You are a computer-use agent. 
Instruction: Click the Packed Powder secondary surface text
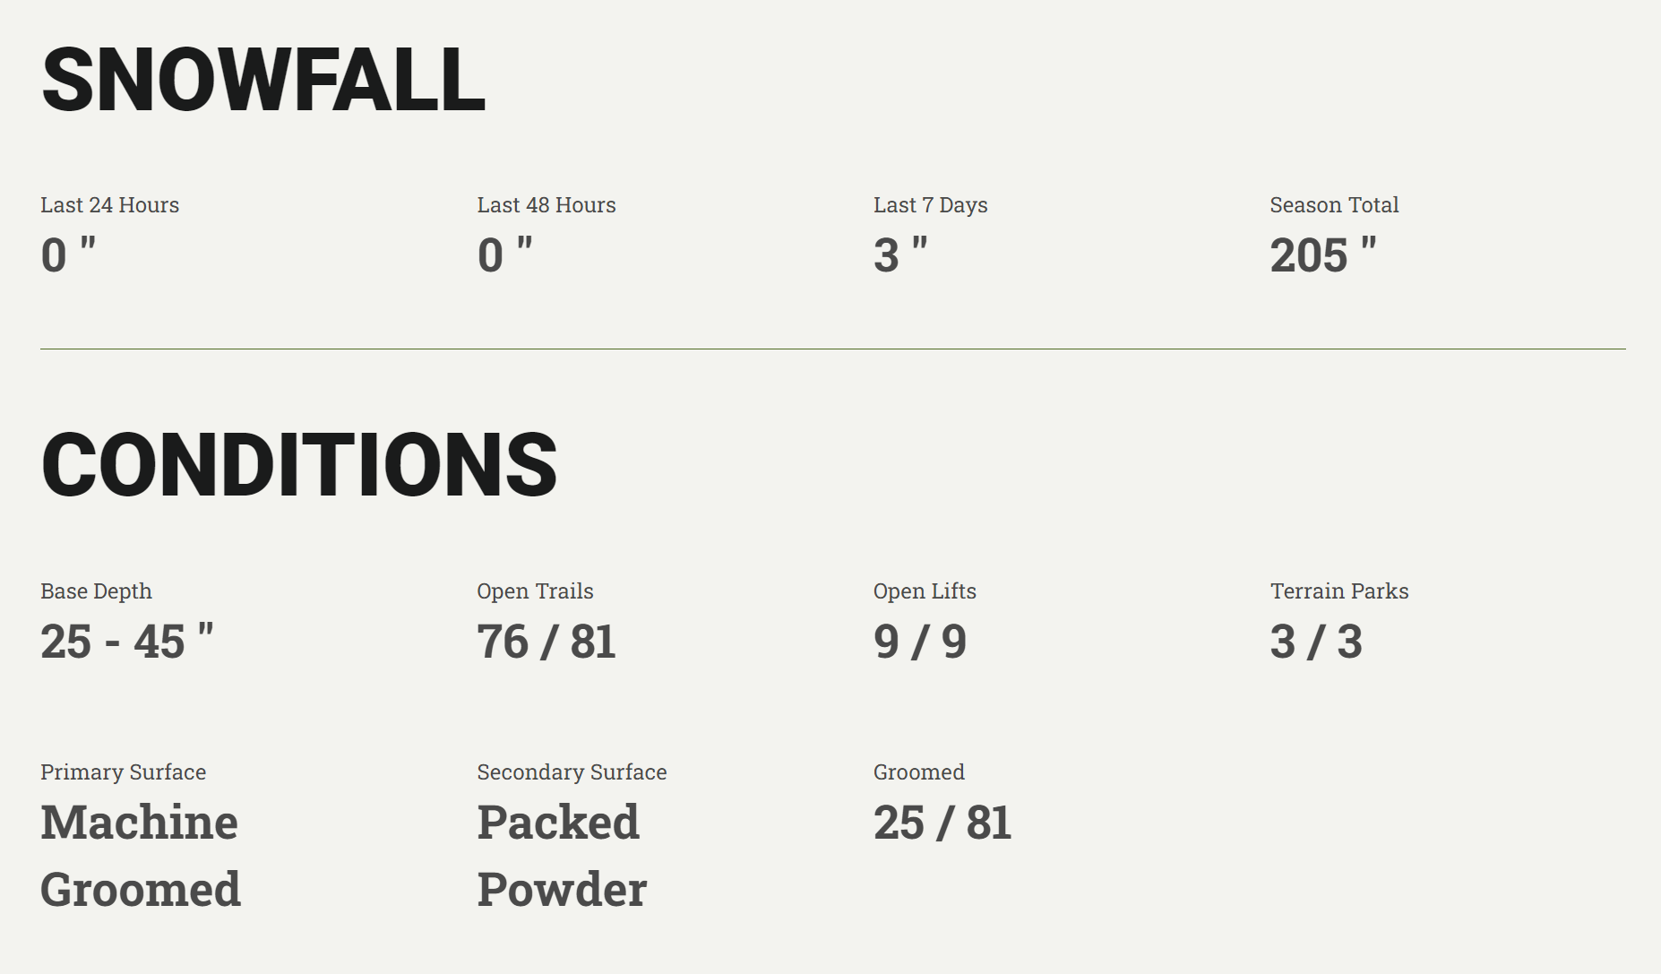(x=562, y=856)
